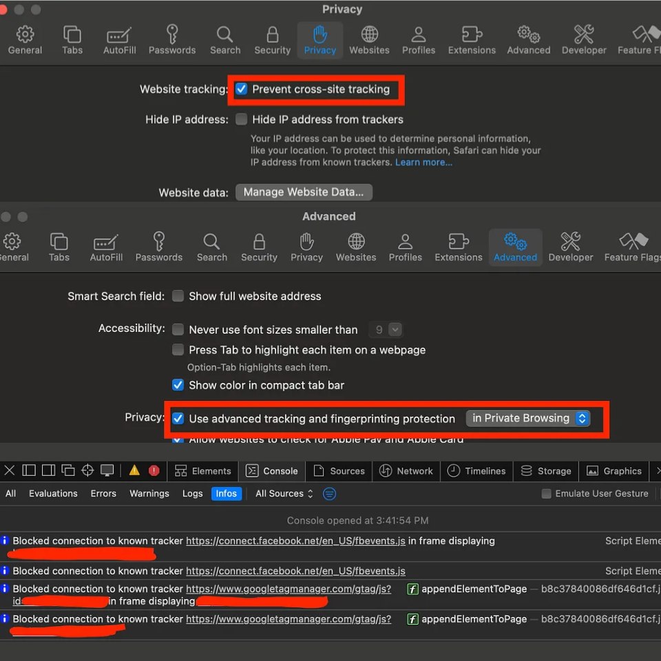Filter console by Errors
Screen dimensions: 661x661
pos(103,494)
